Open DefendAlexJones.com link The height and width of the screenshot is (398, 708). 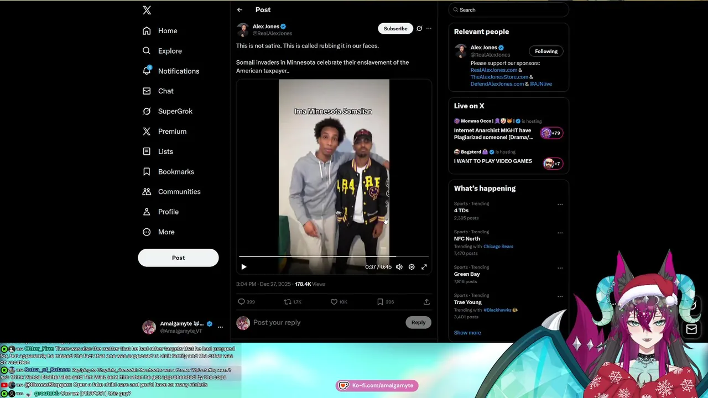tap(497, 84)
